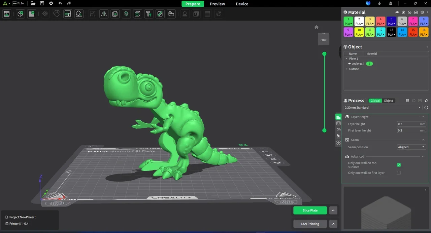Toggle visibility of the onglong model

(349, 64)
